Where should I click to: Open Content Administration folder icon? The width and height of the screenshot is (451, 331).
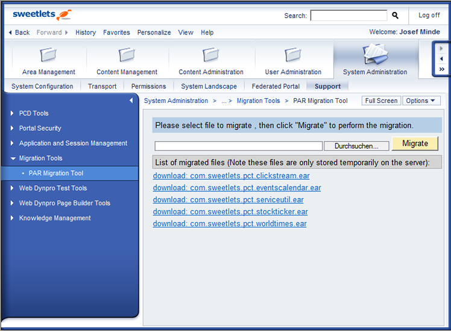pyautogui.click(x=211, y=55)
